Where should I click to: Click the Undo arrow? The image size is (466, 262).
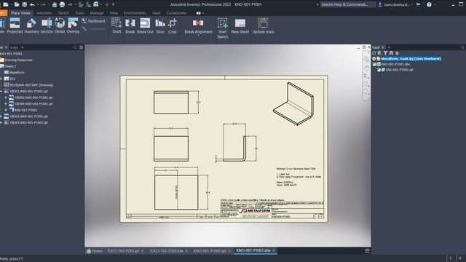32,4
